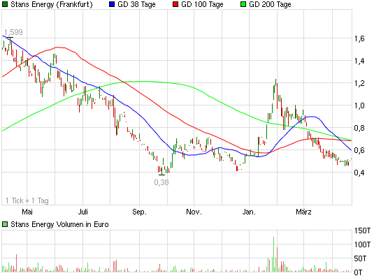
Task: Click the 100T volume axis label
Action: click(x=362, y=244)
